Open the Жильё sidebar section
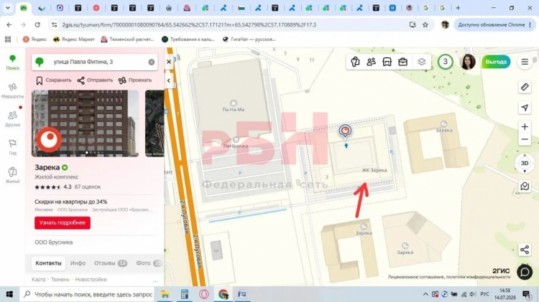 13,175
